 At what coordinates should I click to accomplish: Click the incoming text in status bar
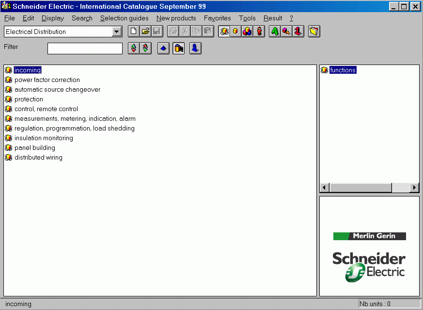(x=18, y=304)
